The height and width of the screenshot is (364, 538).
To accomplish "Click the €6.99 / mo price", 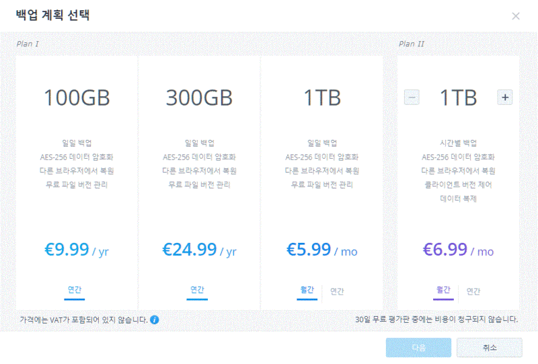I will click(x=459, y=250).
